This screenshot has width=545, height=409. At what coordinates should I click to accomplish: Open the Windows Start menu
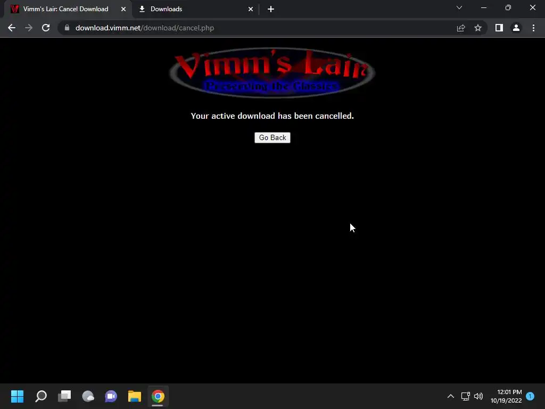click(18, 396)
